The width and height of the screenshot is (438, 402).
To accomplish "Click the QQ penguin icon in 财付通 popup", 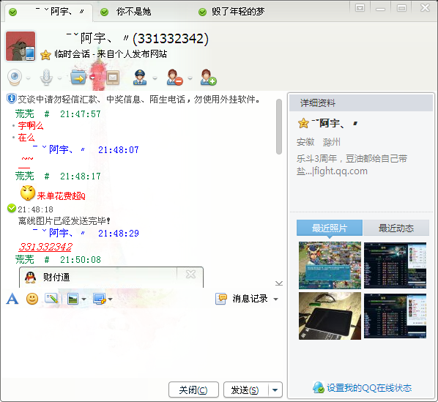I will (30, 278).
